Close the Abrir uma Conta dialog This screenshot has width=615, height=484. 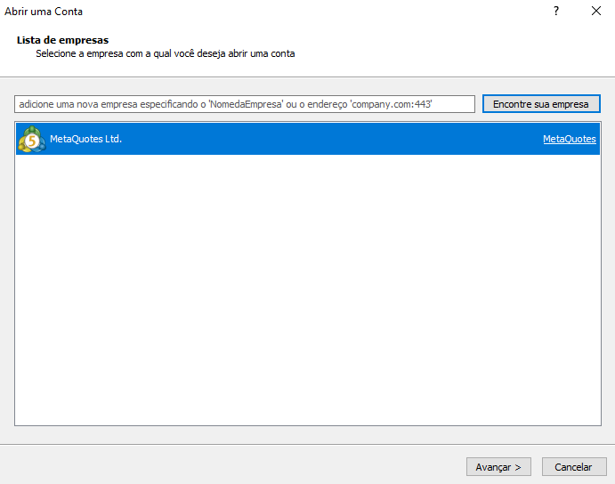coord(595,12)
